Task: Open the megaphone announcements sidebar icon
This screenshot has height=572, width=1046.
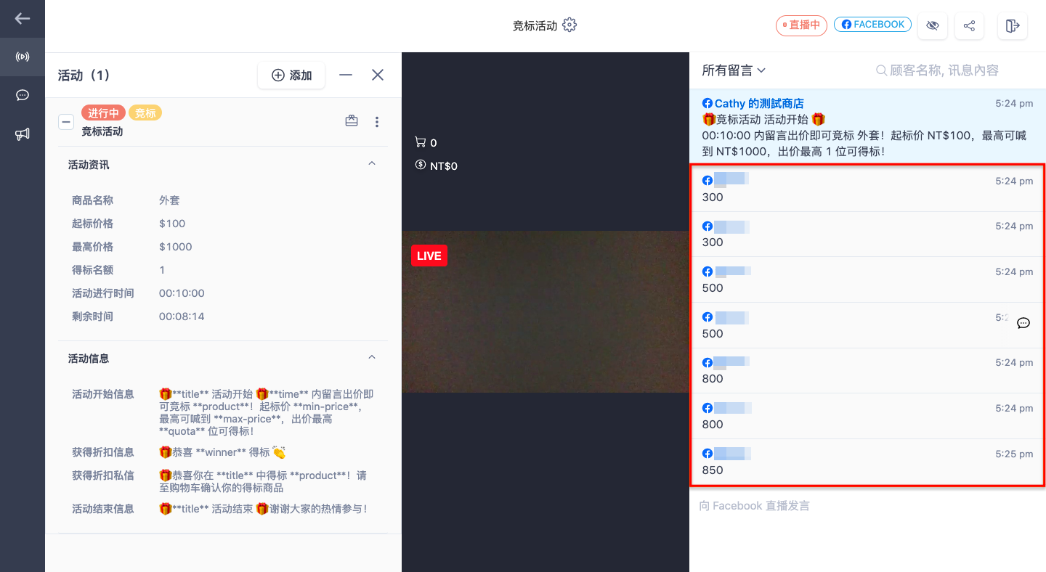Action: click(23, 134)
